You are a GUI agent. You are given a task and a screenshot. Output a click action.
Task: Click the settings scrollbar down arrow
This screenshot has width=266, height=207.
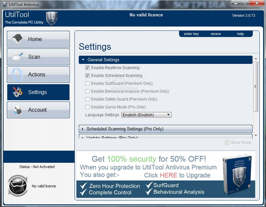click(256, 136)
